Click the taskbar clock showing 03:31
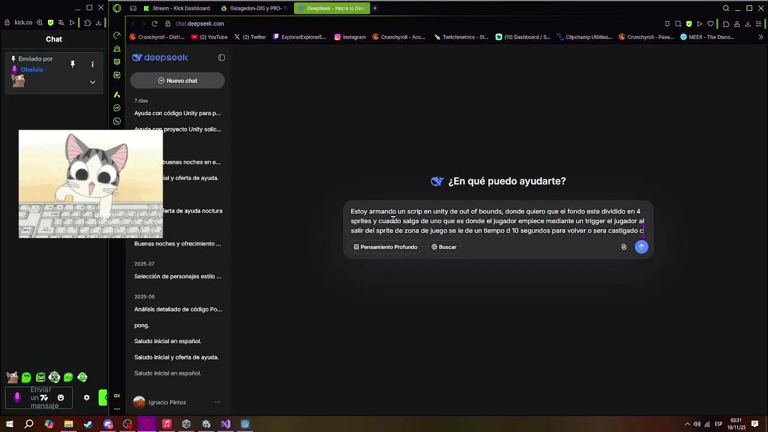This screenshot has height=432, width=768. click(x=736, y=424)
